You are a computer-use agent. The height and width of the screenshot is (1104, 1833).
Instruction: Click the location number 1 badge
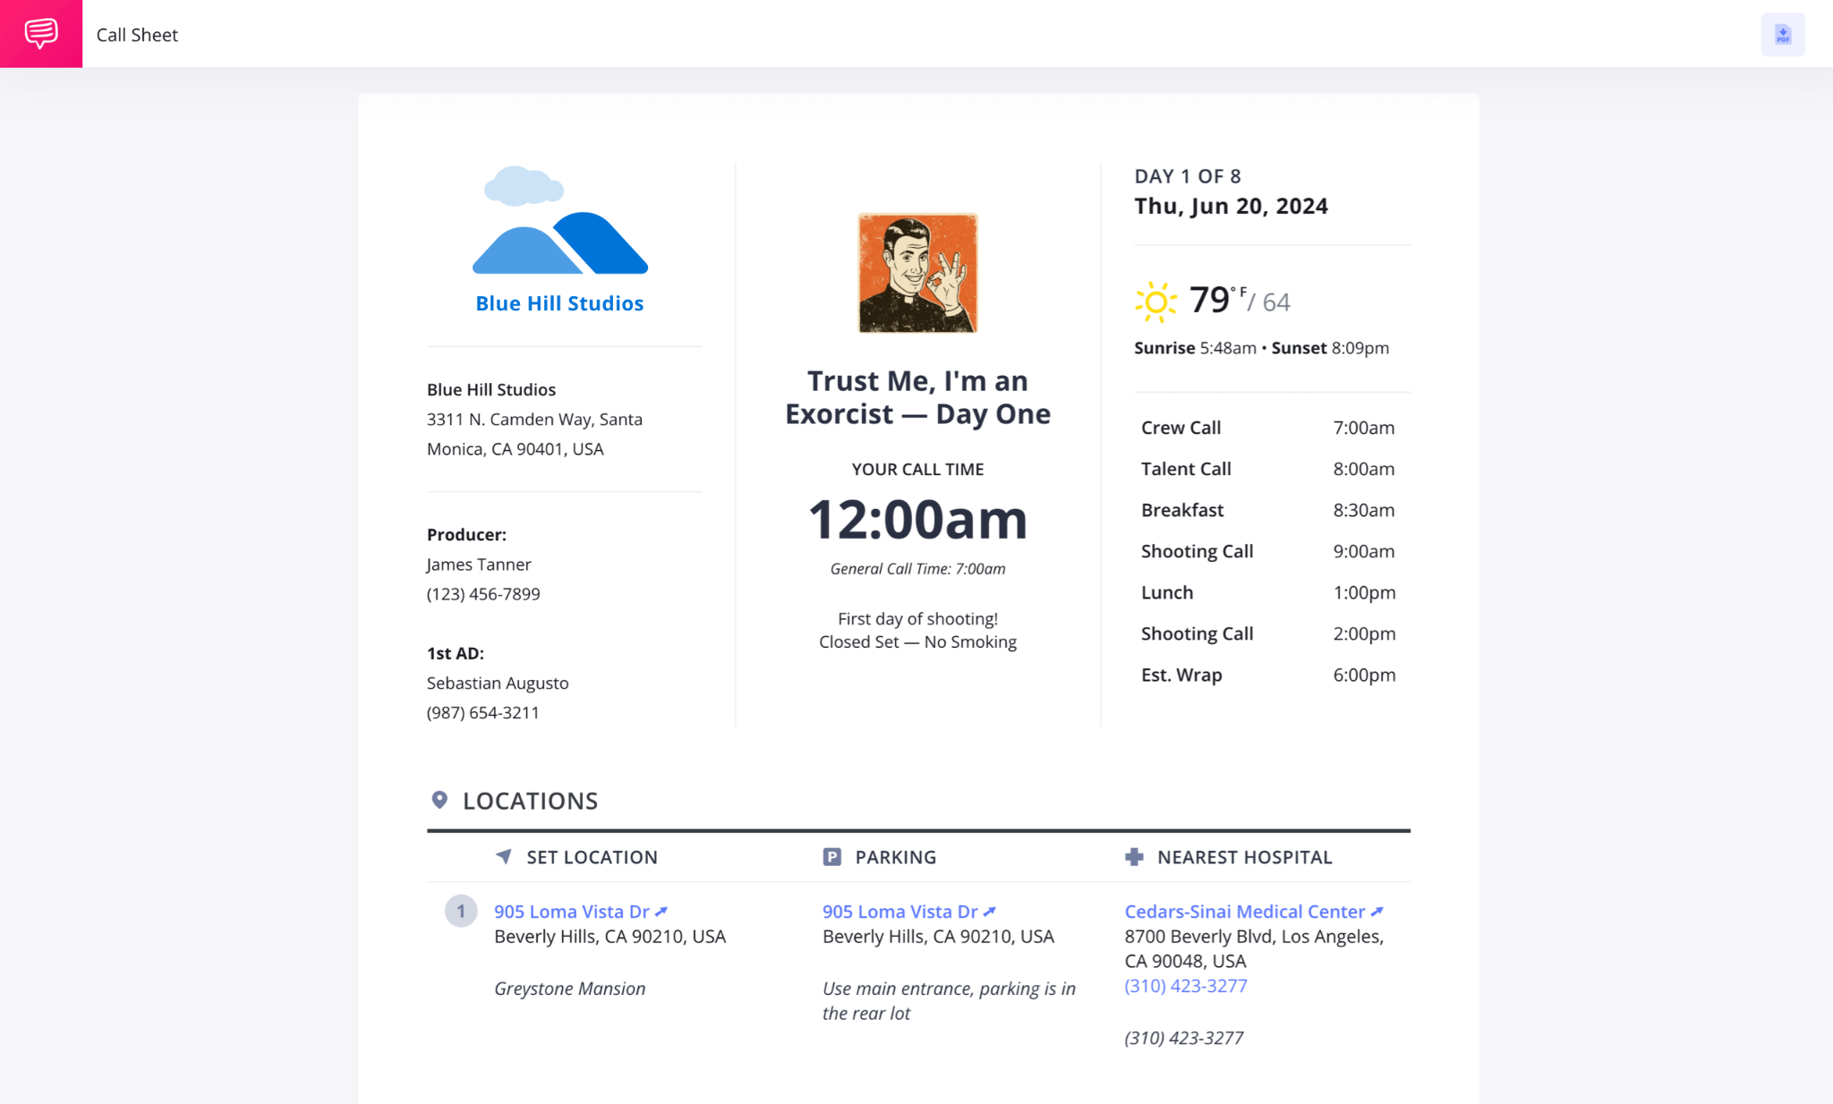[x=461, y=912]
